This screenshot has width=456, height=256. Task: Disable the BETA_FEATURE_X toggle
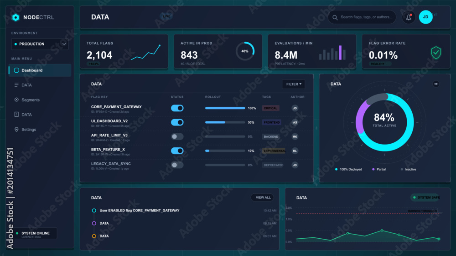pyautogui.click(x=177, y=151)
